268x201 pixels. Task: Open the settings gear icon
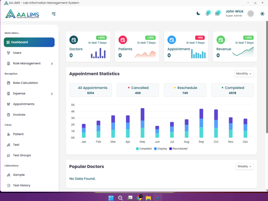click(x=262, y=14)
